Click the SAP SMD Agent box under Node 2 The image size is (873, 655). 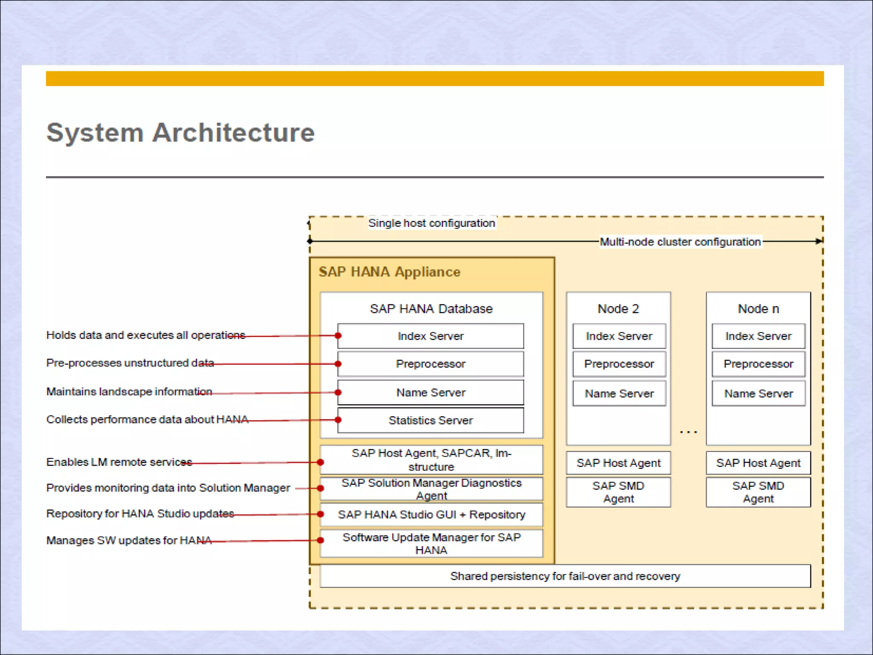point(618,492)
